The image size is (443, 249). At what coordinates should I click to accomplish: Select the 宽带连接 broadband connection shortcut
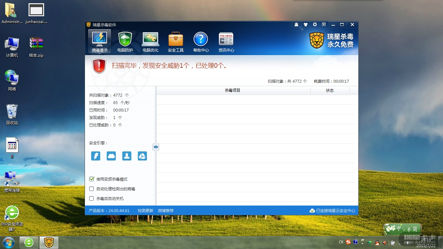click(x=12, y=182)
